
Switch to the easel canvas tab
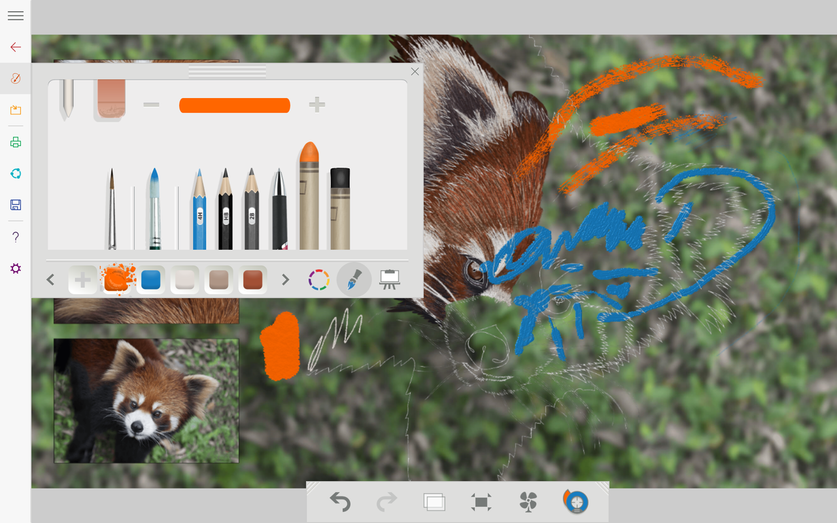point(390,279)
